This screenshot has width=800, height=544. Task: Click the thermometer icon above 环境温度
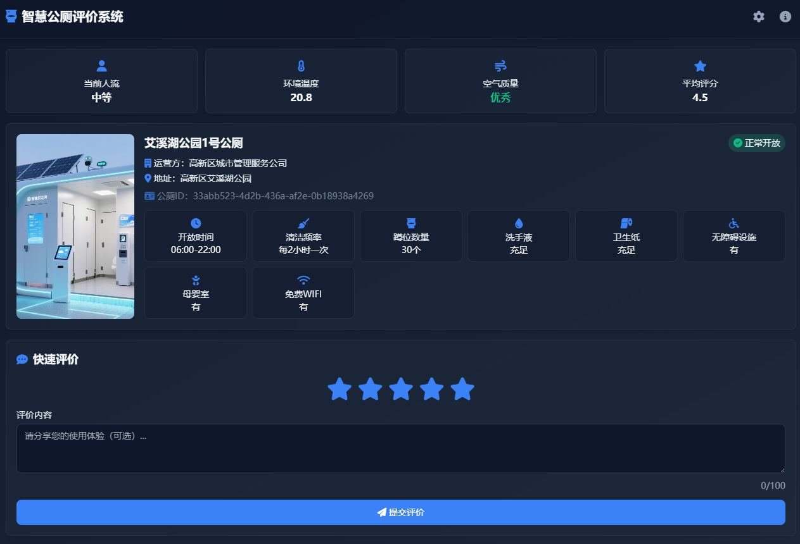301,66
